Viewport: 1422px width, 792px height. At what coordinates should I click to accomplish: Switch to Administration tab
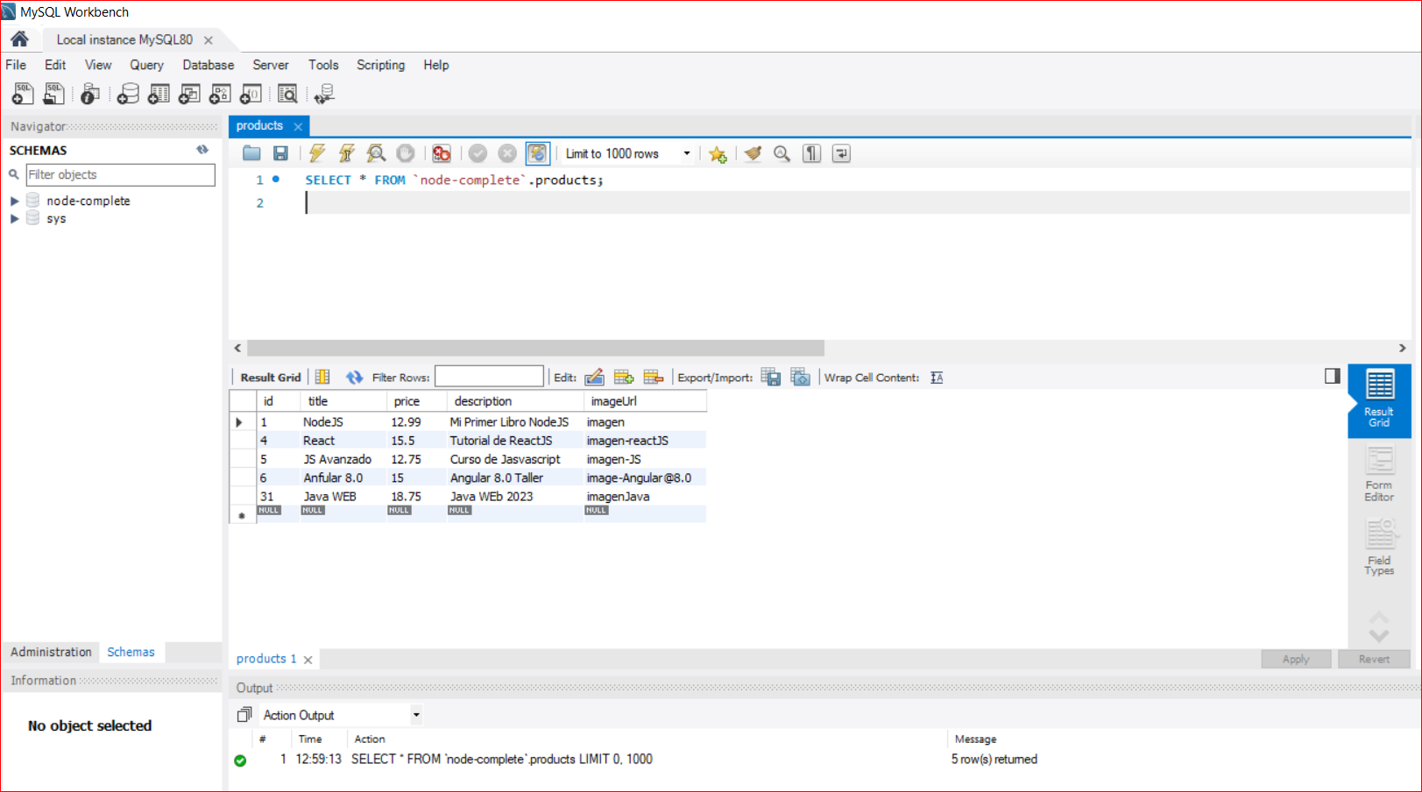click(51, 652)
